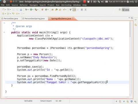This screenshot has width=138, height=104.
Task: Expand the Back navigation history dropdown
Action: pyautogui.click(x=19, y=14)
